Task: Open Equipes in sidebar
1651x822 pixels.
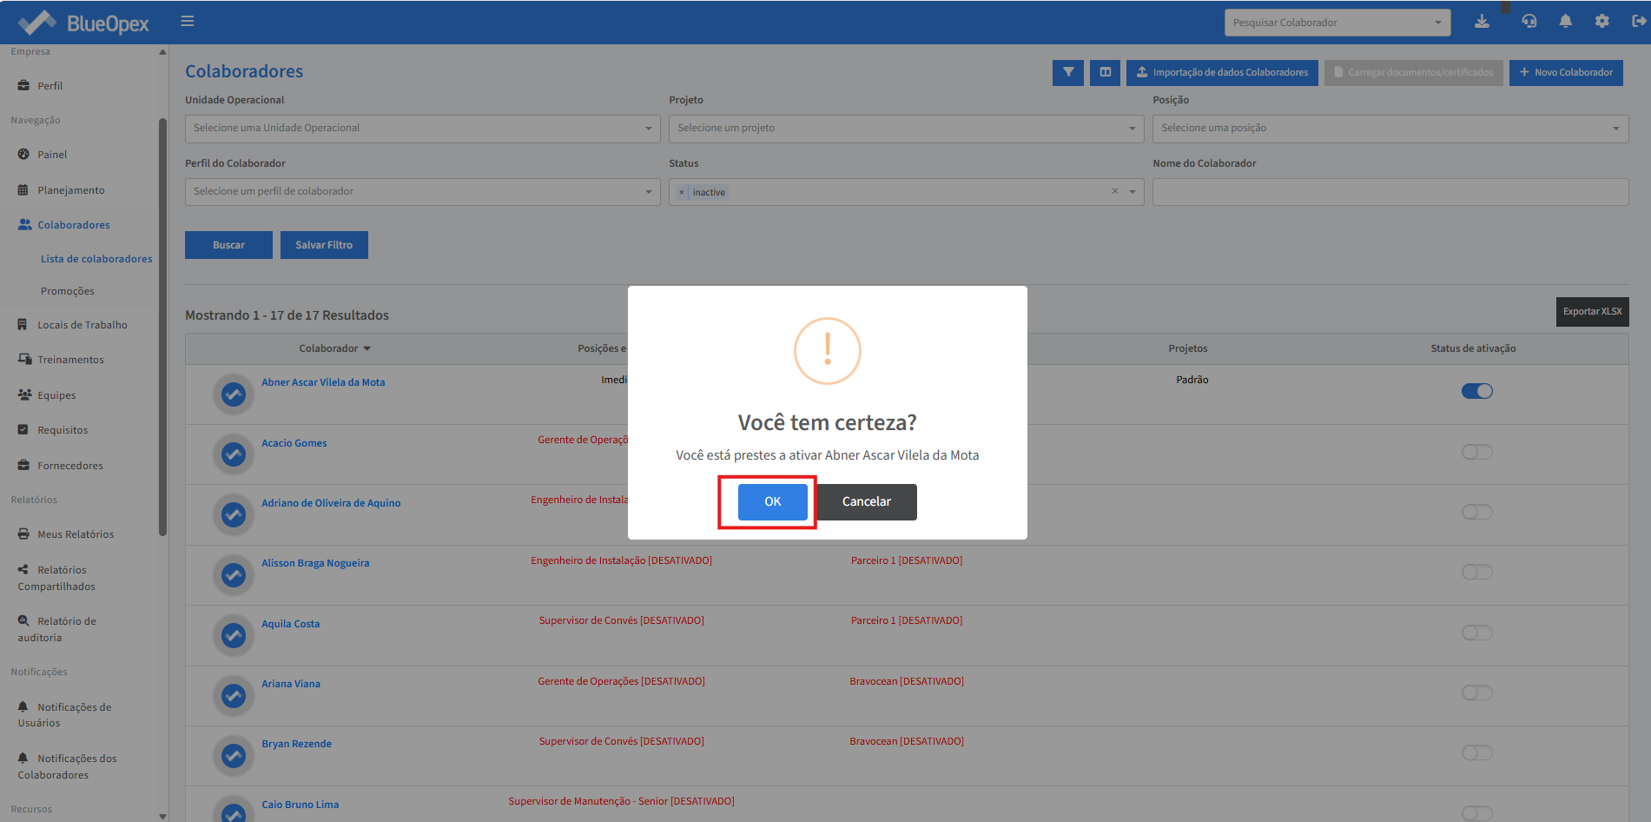Action: [56, 395]
